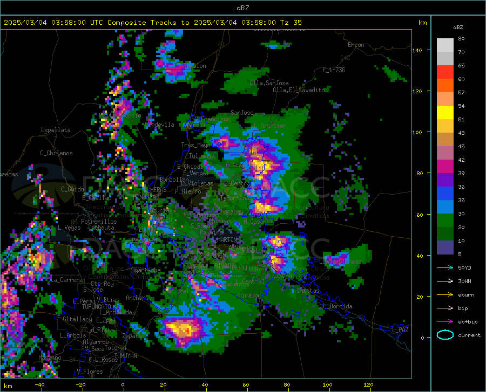Click the Borbollon place label
The image size is (486, 392).
click(174, 180)
